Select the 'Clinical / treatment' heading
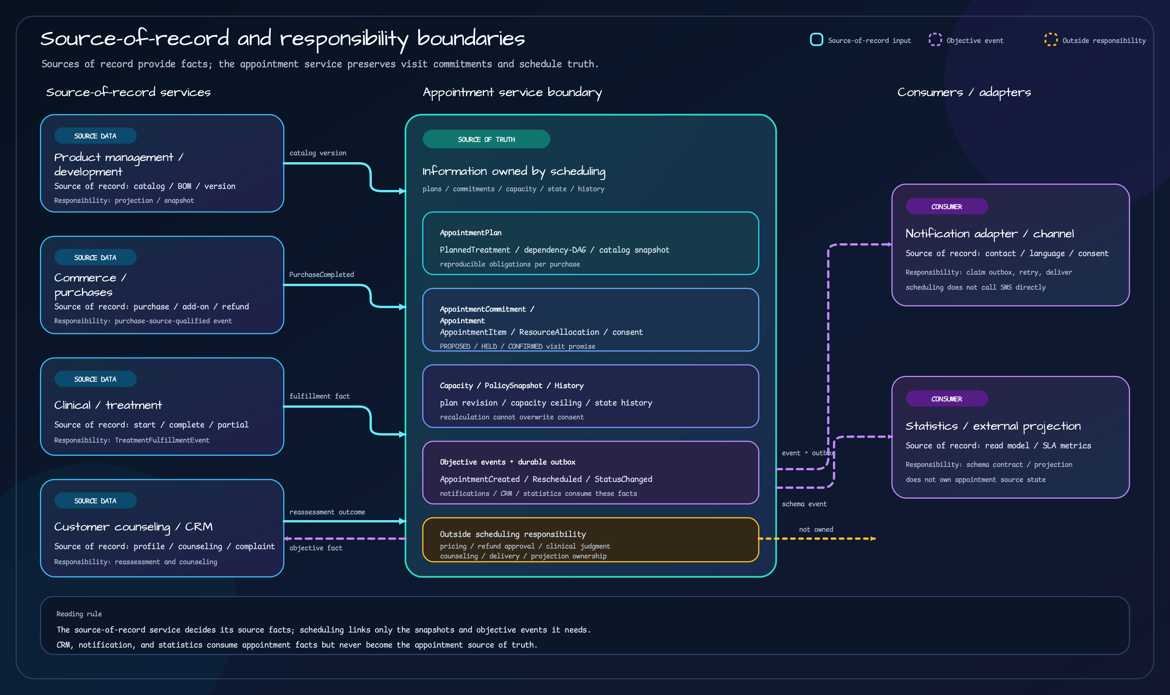This screenshot has width=1170, height=695. tap(108, 405)
